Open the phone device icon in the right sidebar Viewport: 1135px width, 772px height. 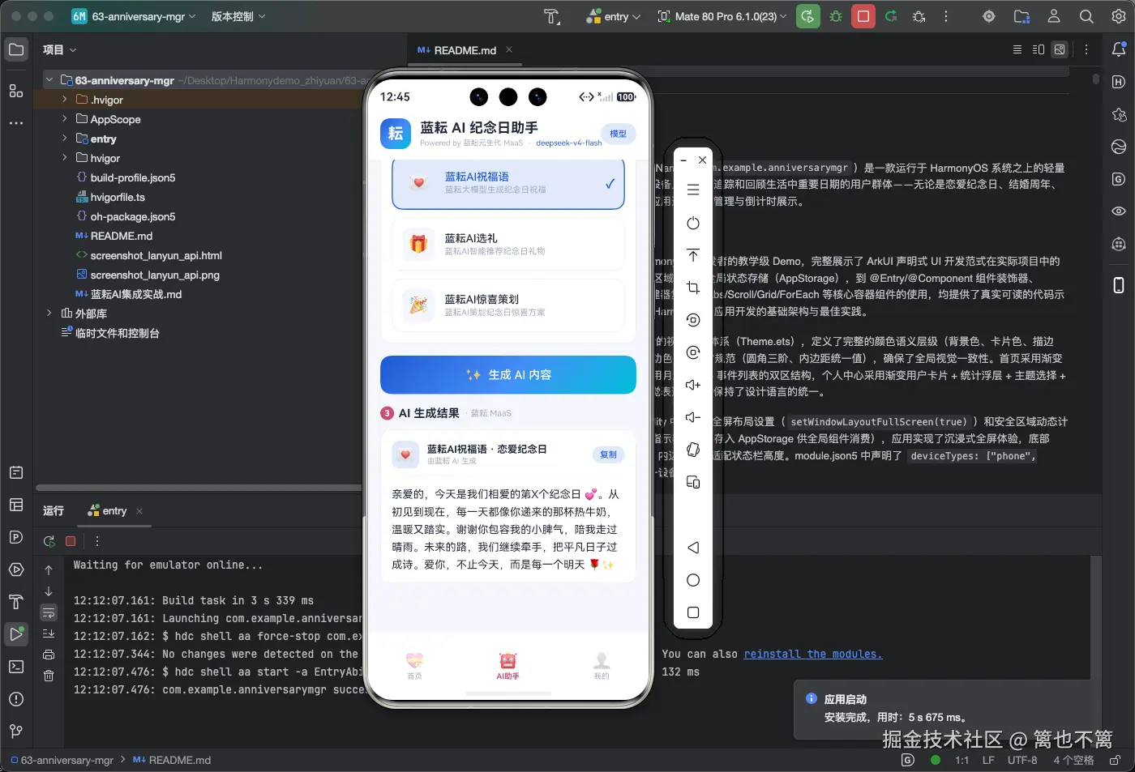(1119, 285)
